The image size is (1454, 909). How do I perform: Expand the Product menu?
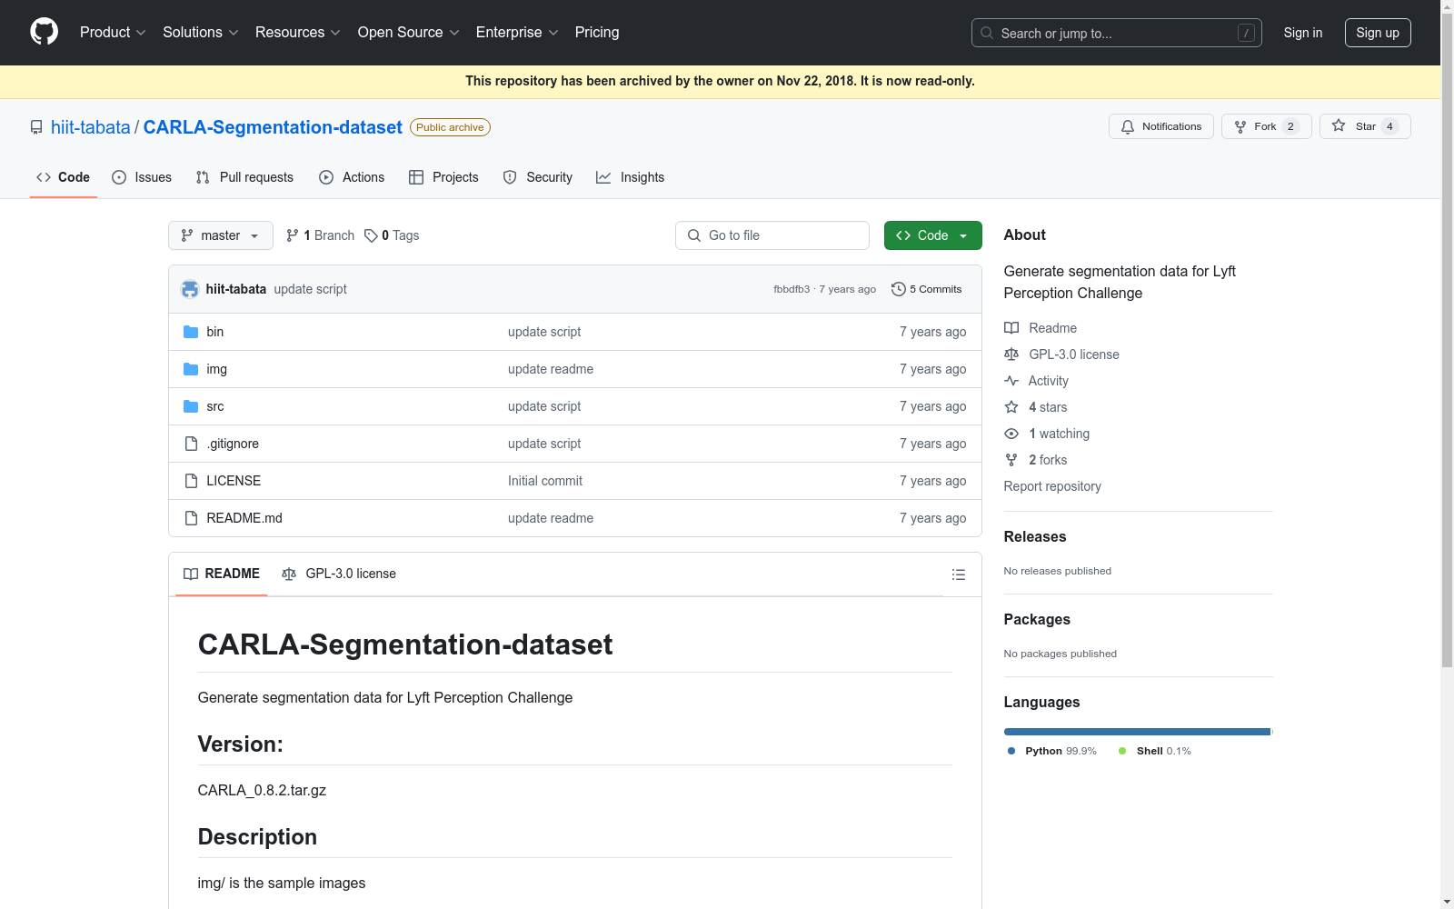point(113,33)
